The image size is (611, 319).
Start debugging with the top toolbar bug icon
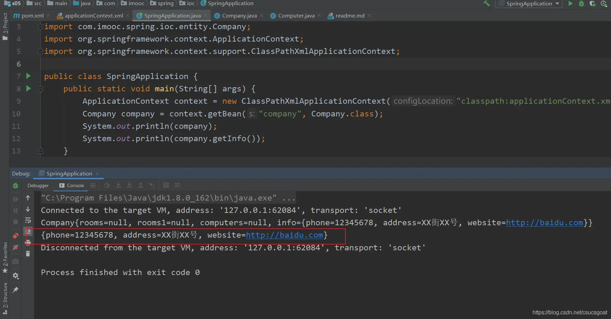click(x=581, y=3)
